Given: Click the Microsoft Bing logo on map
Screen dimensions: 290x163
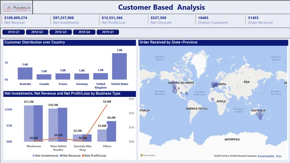Looking at the screenshot, I should click(148, 155).
